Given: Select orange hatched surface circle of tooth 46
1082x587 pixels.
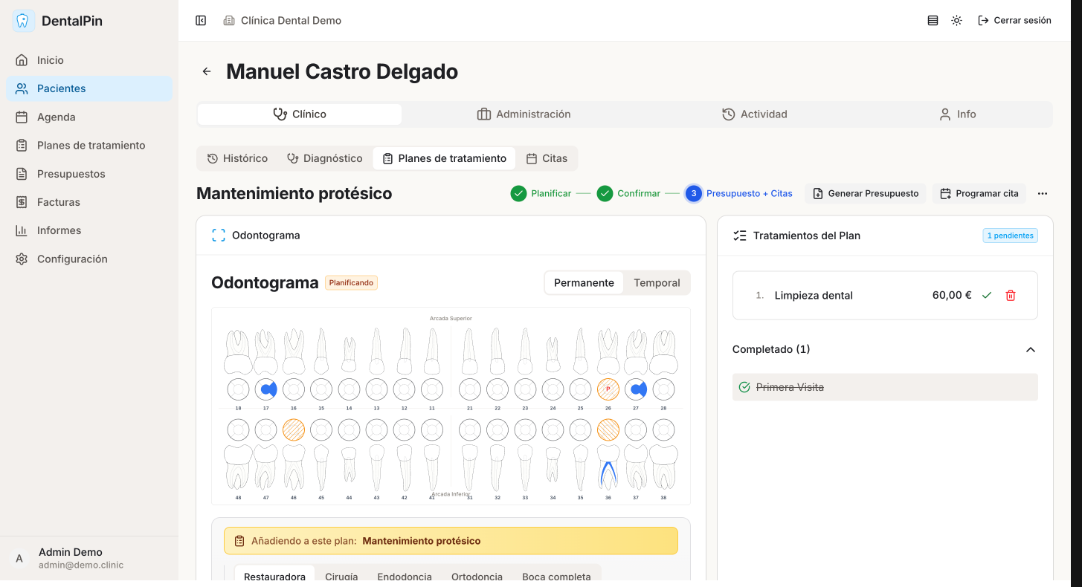Looking at the screenshot, I should [x=294, y=429].
